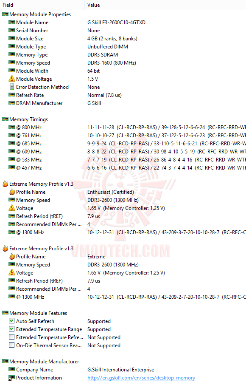Toggle the Extended Temperature Range checkbox
The width and height of the screenshot is (246, 388).
11,329
